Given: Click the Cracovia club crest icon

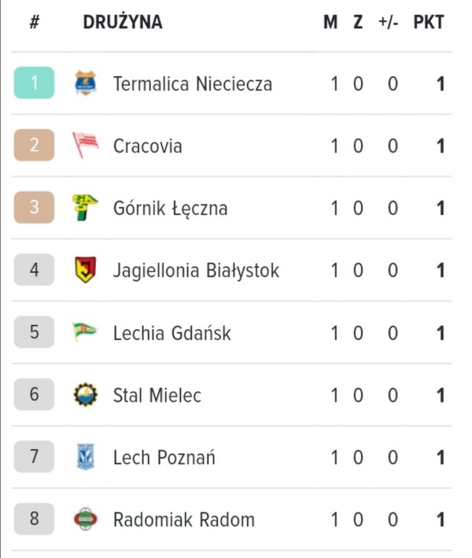Looking at the screenshot, I should point(85,146).
